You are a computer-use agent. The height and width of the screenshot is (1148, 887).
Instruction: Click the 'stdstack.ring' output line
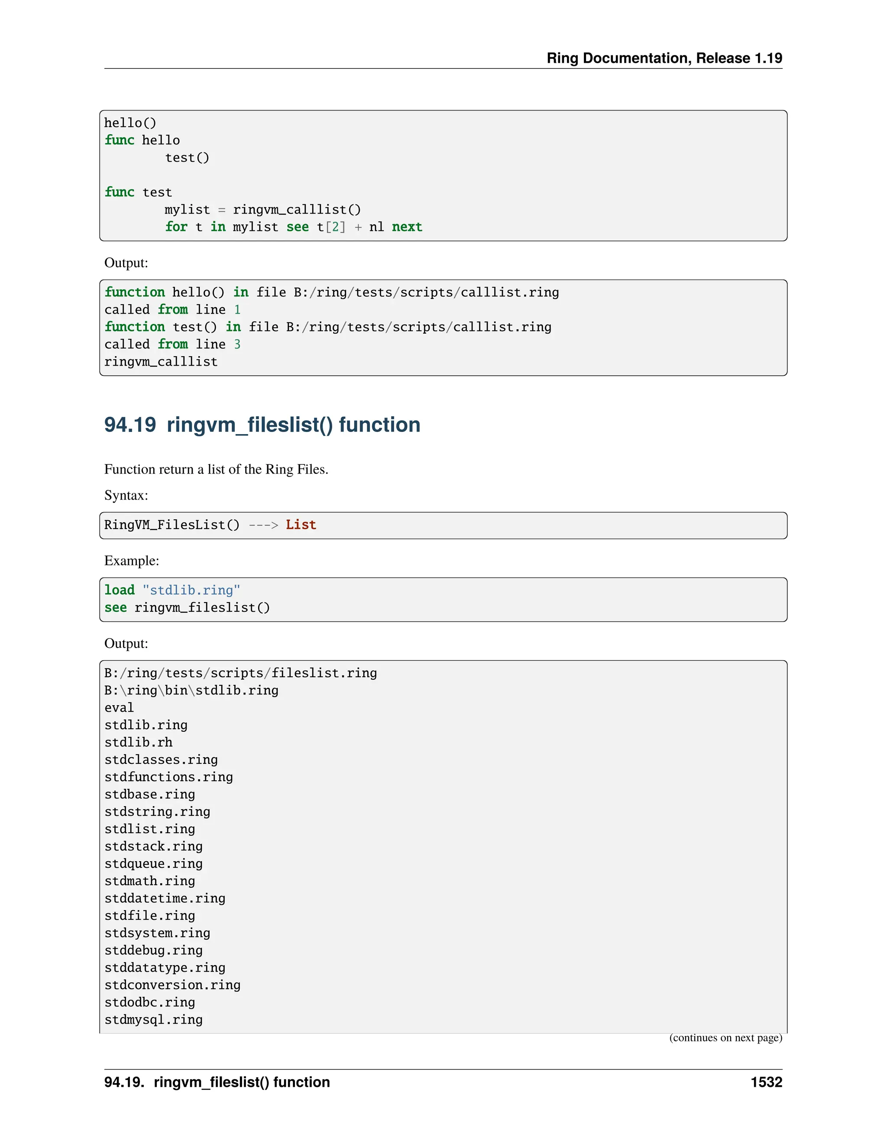[x=153, y=846]
